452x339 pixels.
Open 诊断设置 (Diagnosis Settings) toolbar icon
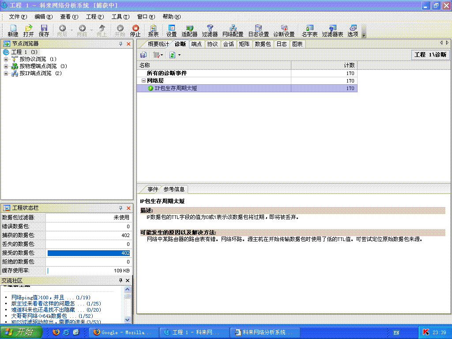[x=284, y=30]
